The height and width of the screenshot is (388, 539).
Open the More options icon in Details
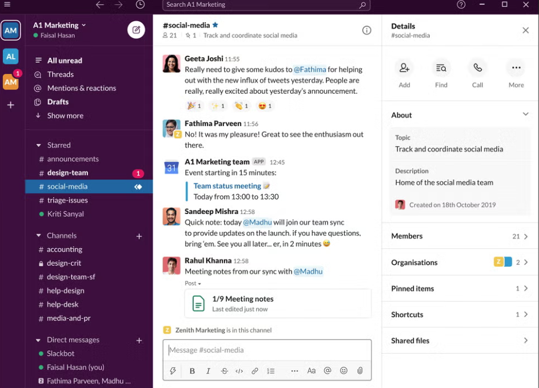tap(516, 68)
